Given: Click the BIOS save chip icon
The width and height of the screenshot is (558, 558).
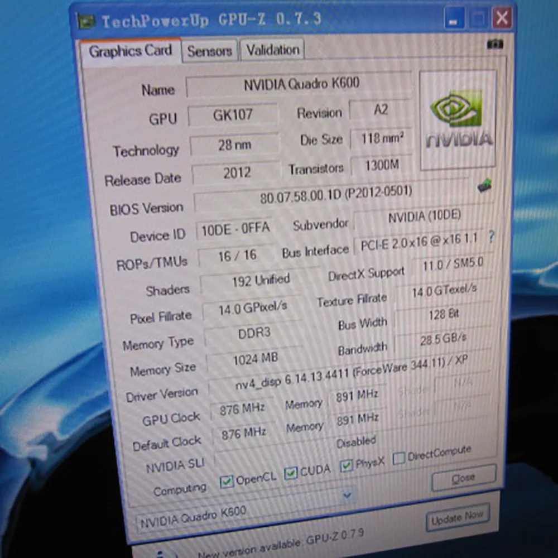Looking at the screenshot, I should pyautogui.click(x=484, y=186).
